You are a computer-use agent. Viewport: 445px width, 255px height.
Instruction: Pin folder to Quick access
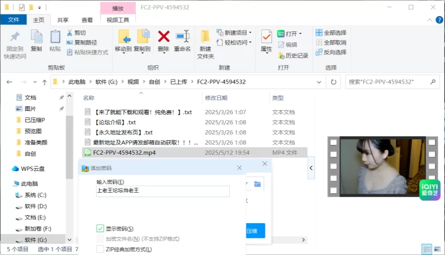pos(15,45)
